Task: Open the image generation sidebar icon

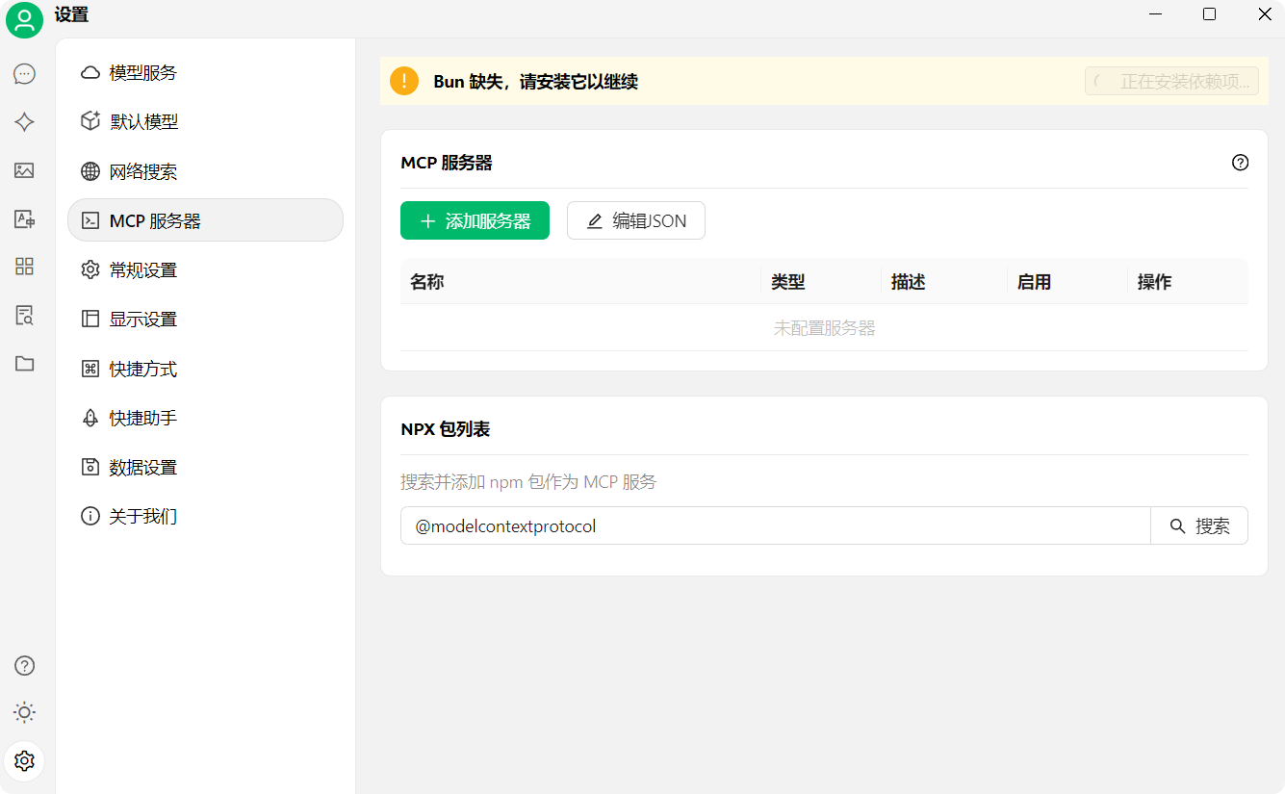Action: (x=24, y=170)
